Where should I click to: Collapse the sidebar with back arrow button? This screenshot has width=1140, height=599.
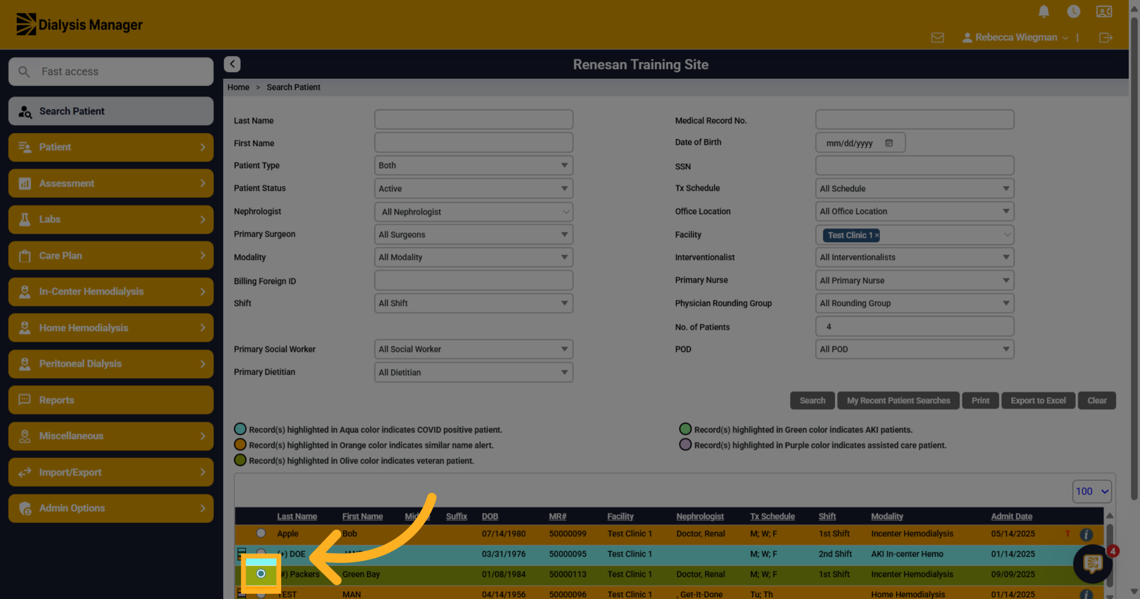click(232, 64)
